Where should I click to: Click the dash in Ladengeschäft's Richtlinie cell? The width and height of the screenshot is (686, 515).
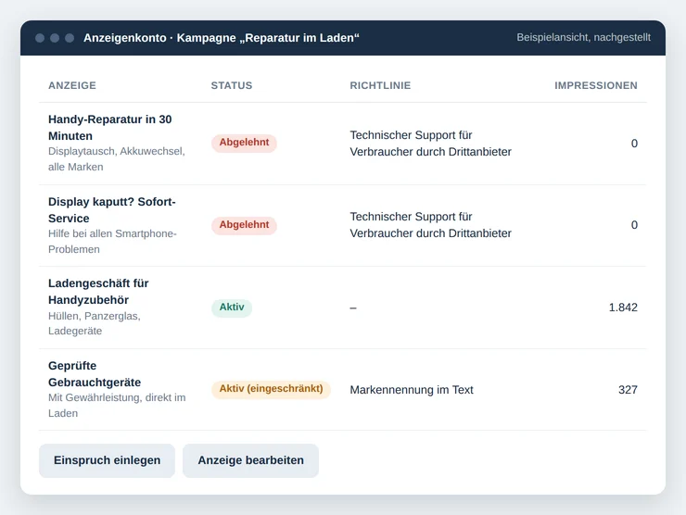[353, 308]
